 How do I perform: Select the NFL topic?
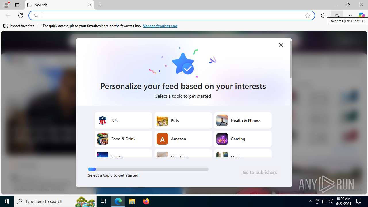coord(123,120)
